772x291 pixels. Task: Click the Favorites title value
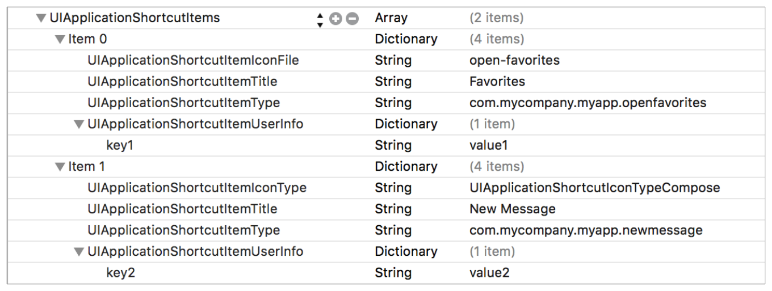point(497,82)
